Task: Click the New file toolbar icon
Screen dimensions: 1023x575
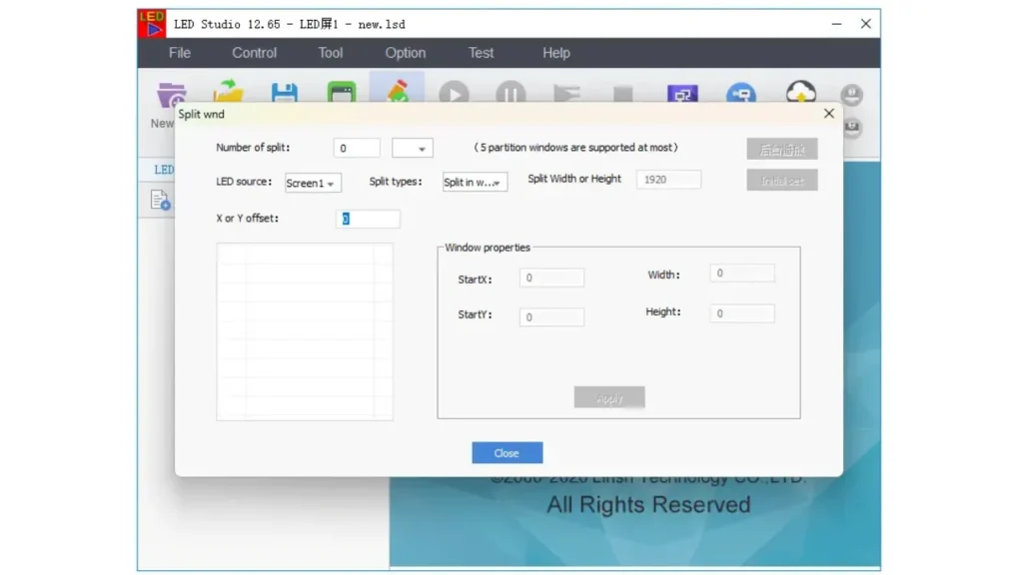Action: (x=170, y=97)
